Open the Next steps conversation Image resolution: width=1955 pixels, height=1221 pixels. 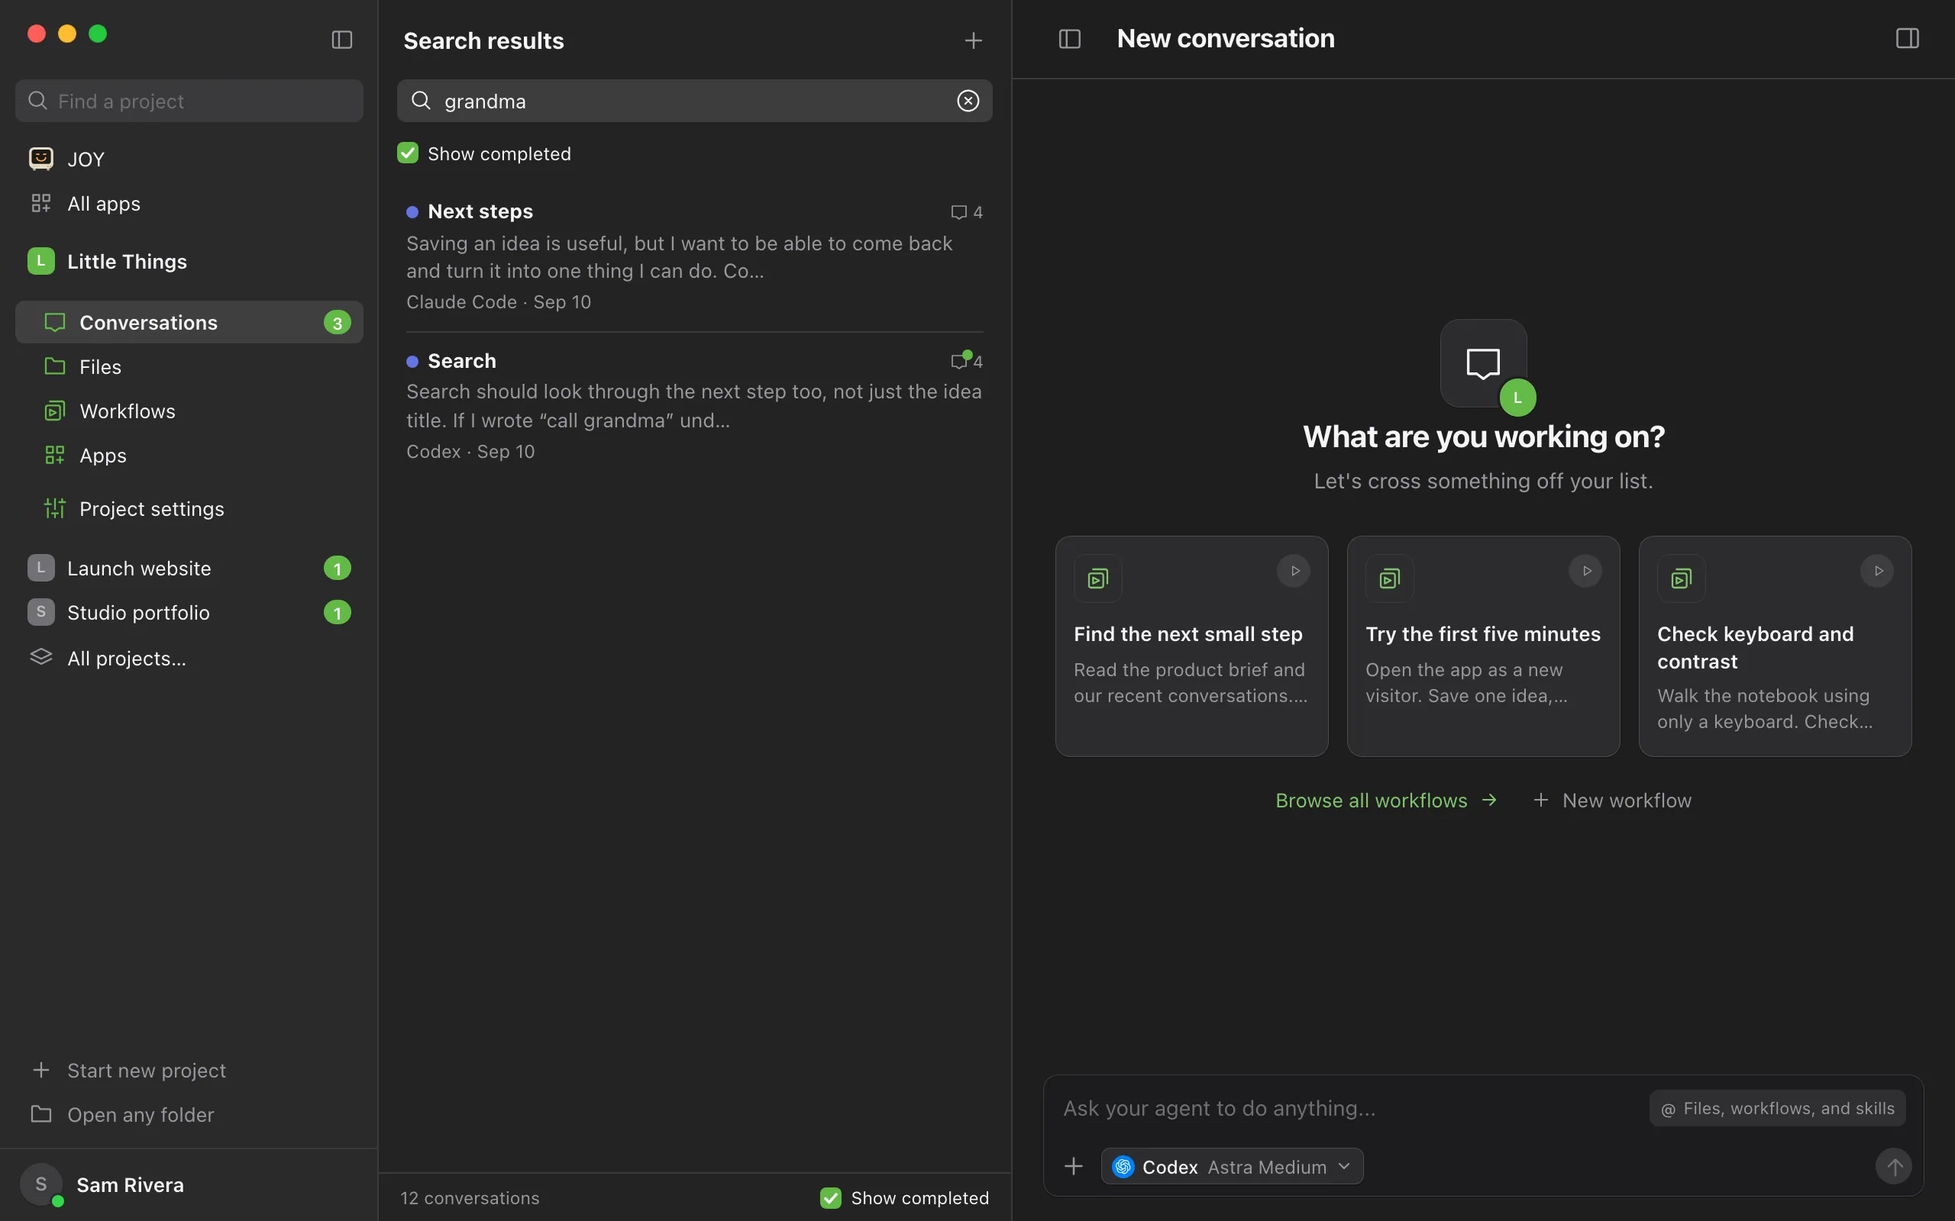coord(695,257)
